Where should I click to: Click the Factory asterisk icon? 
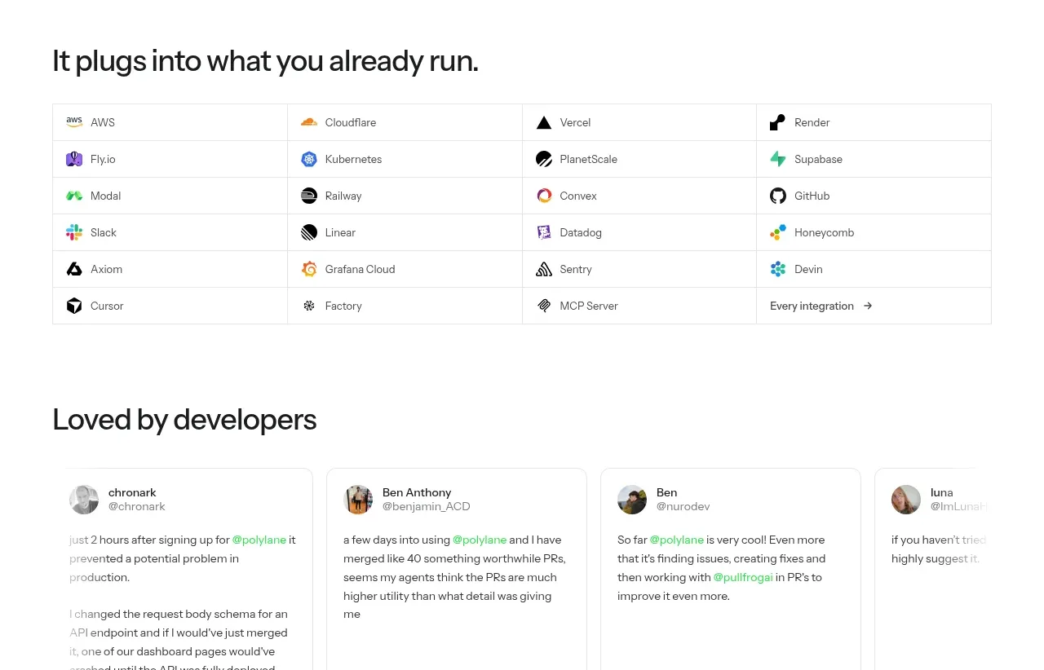309,306
